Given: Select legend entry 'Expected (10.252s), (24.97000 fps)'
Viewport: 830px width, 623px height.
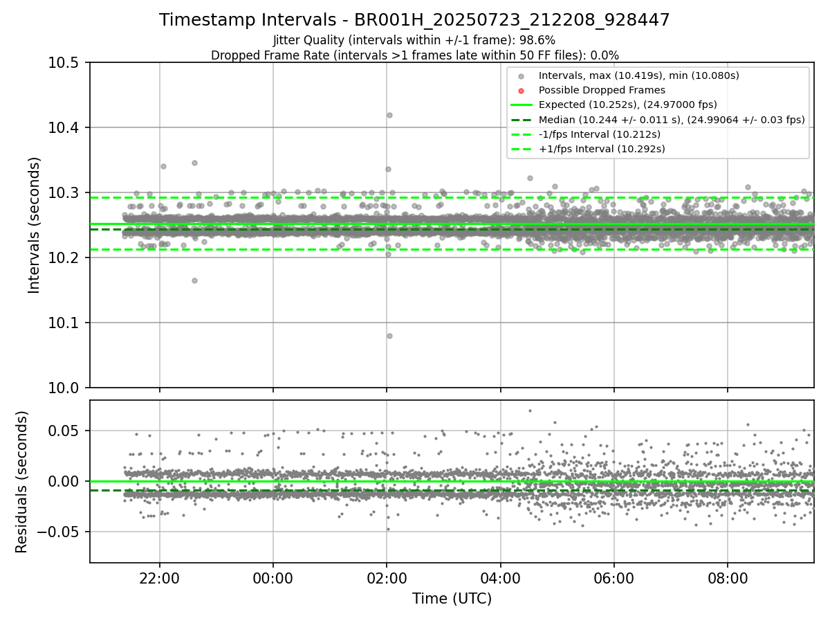Looking at the screenshot, I should click(628, 105).
